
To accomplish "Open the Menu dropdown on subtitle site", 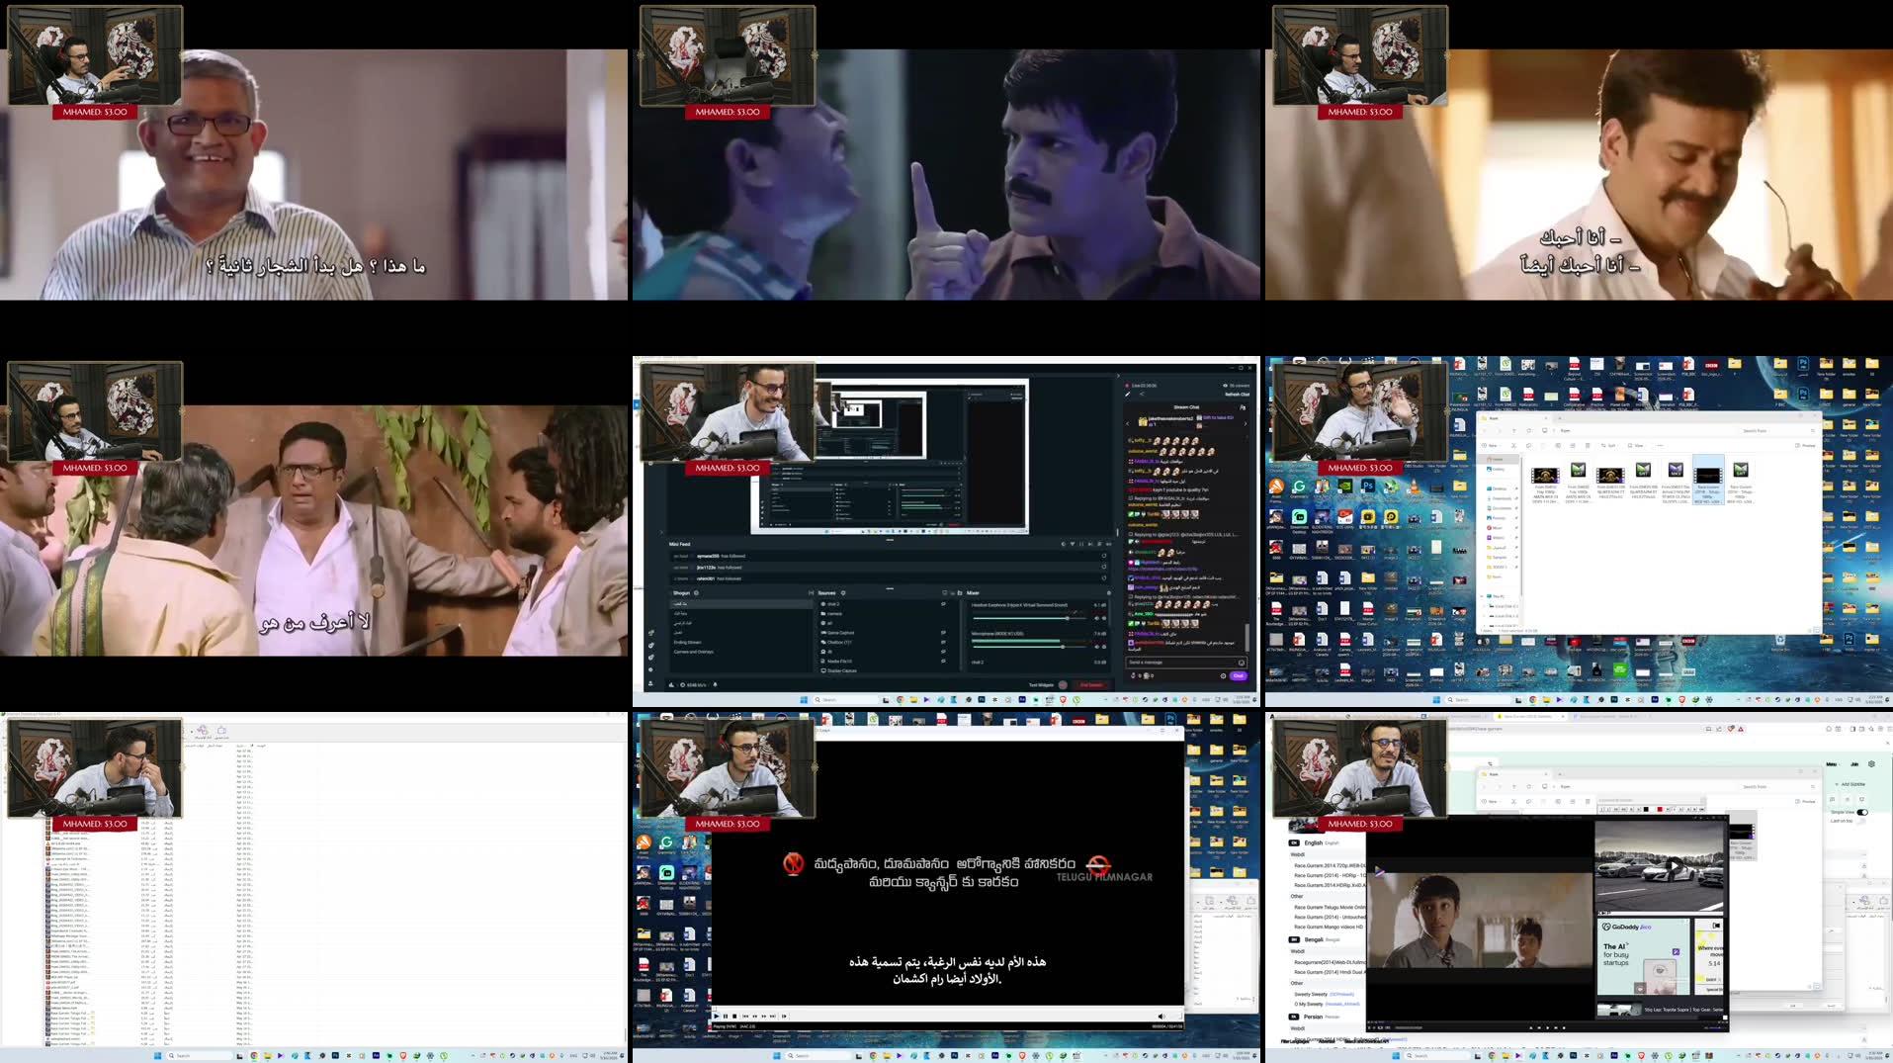I will (x=1832, y=764).
